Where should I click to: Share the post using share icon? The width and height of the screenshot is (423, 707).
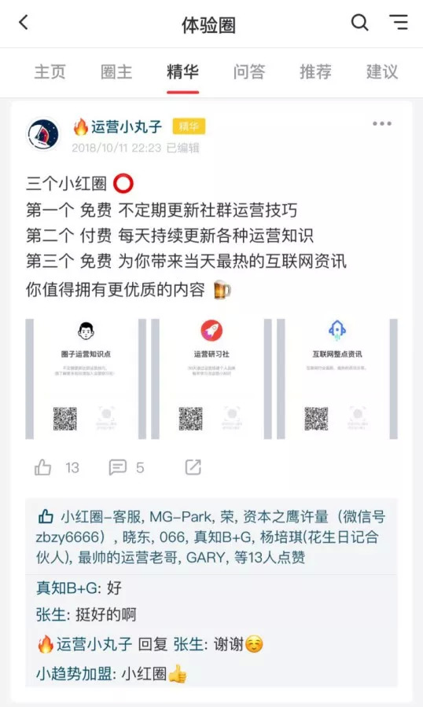[x=193, y=467]
